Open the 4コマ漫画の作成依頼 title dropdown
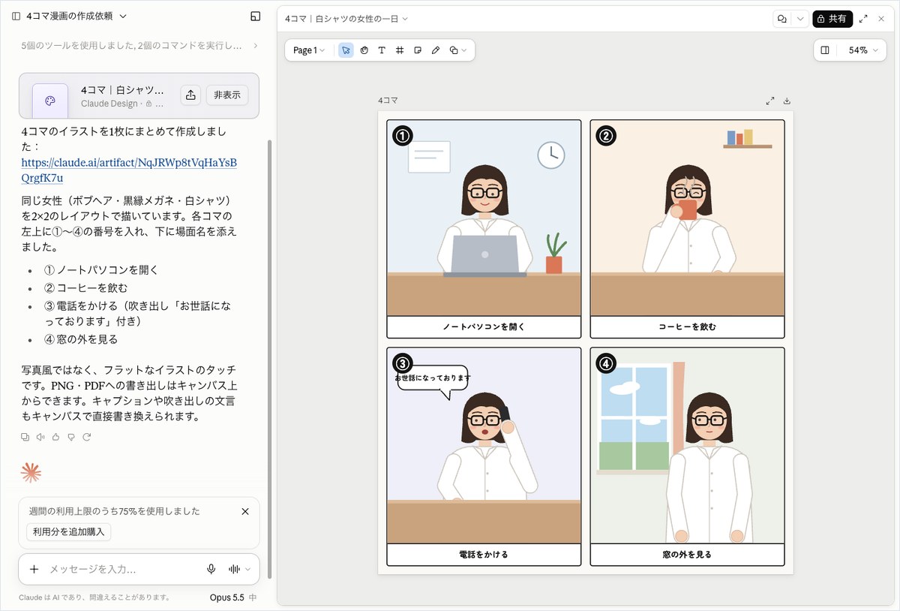 pos(76,16)
